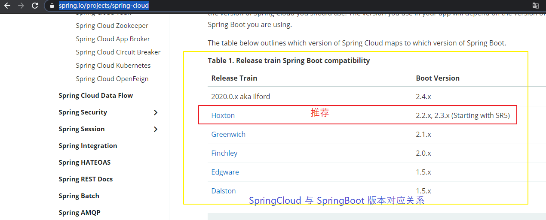The height and width of the screenshot is (220, 546).
Task: Reload the page with refresh icon
Action: (x=35, y=6)
